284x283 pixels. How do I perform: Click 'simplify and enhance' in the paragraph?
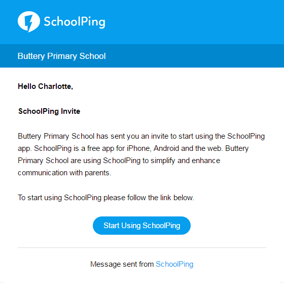[x=185, y=161]
